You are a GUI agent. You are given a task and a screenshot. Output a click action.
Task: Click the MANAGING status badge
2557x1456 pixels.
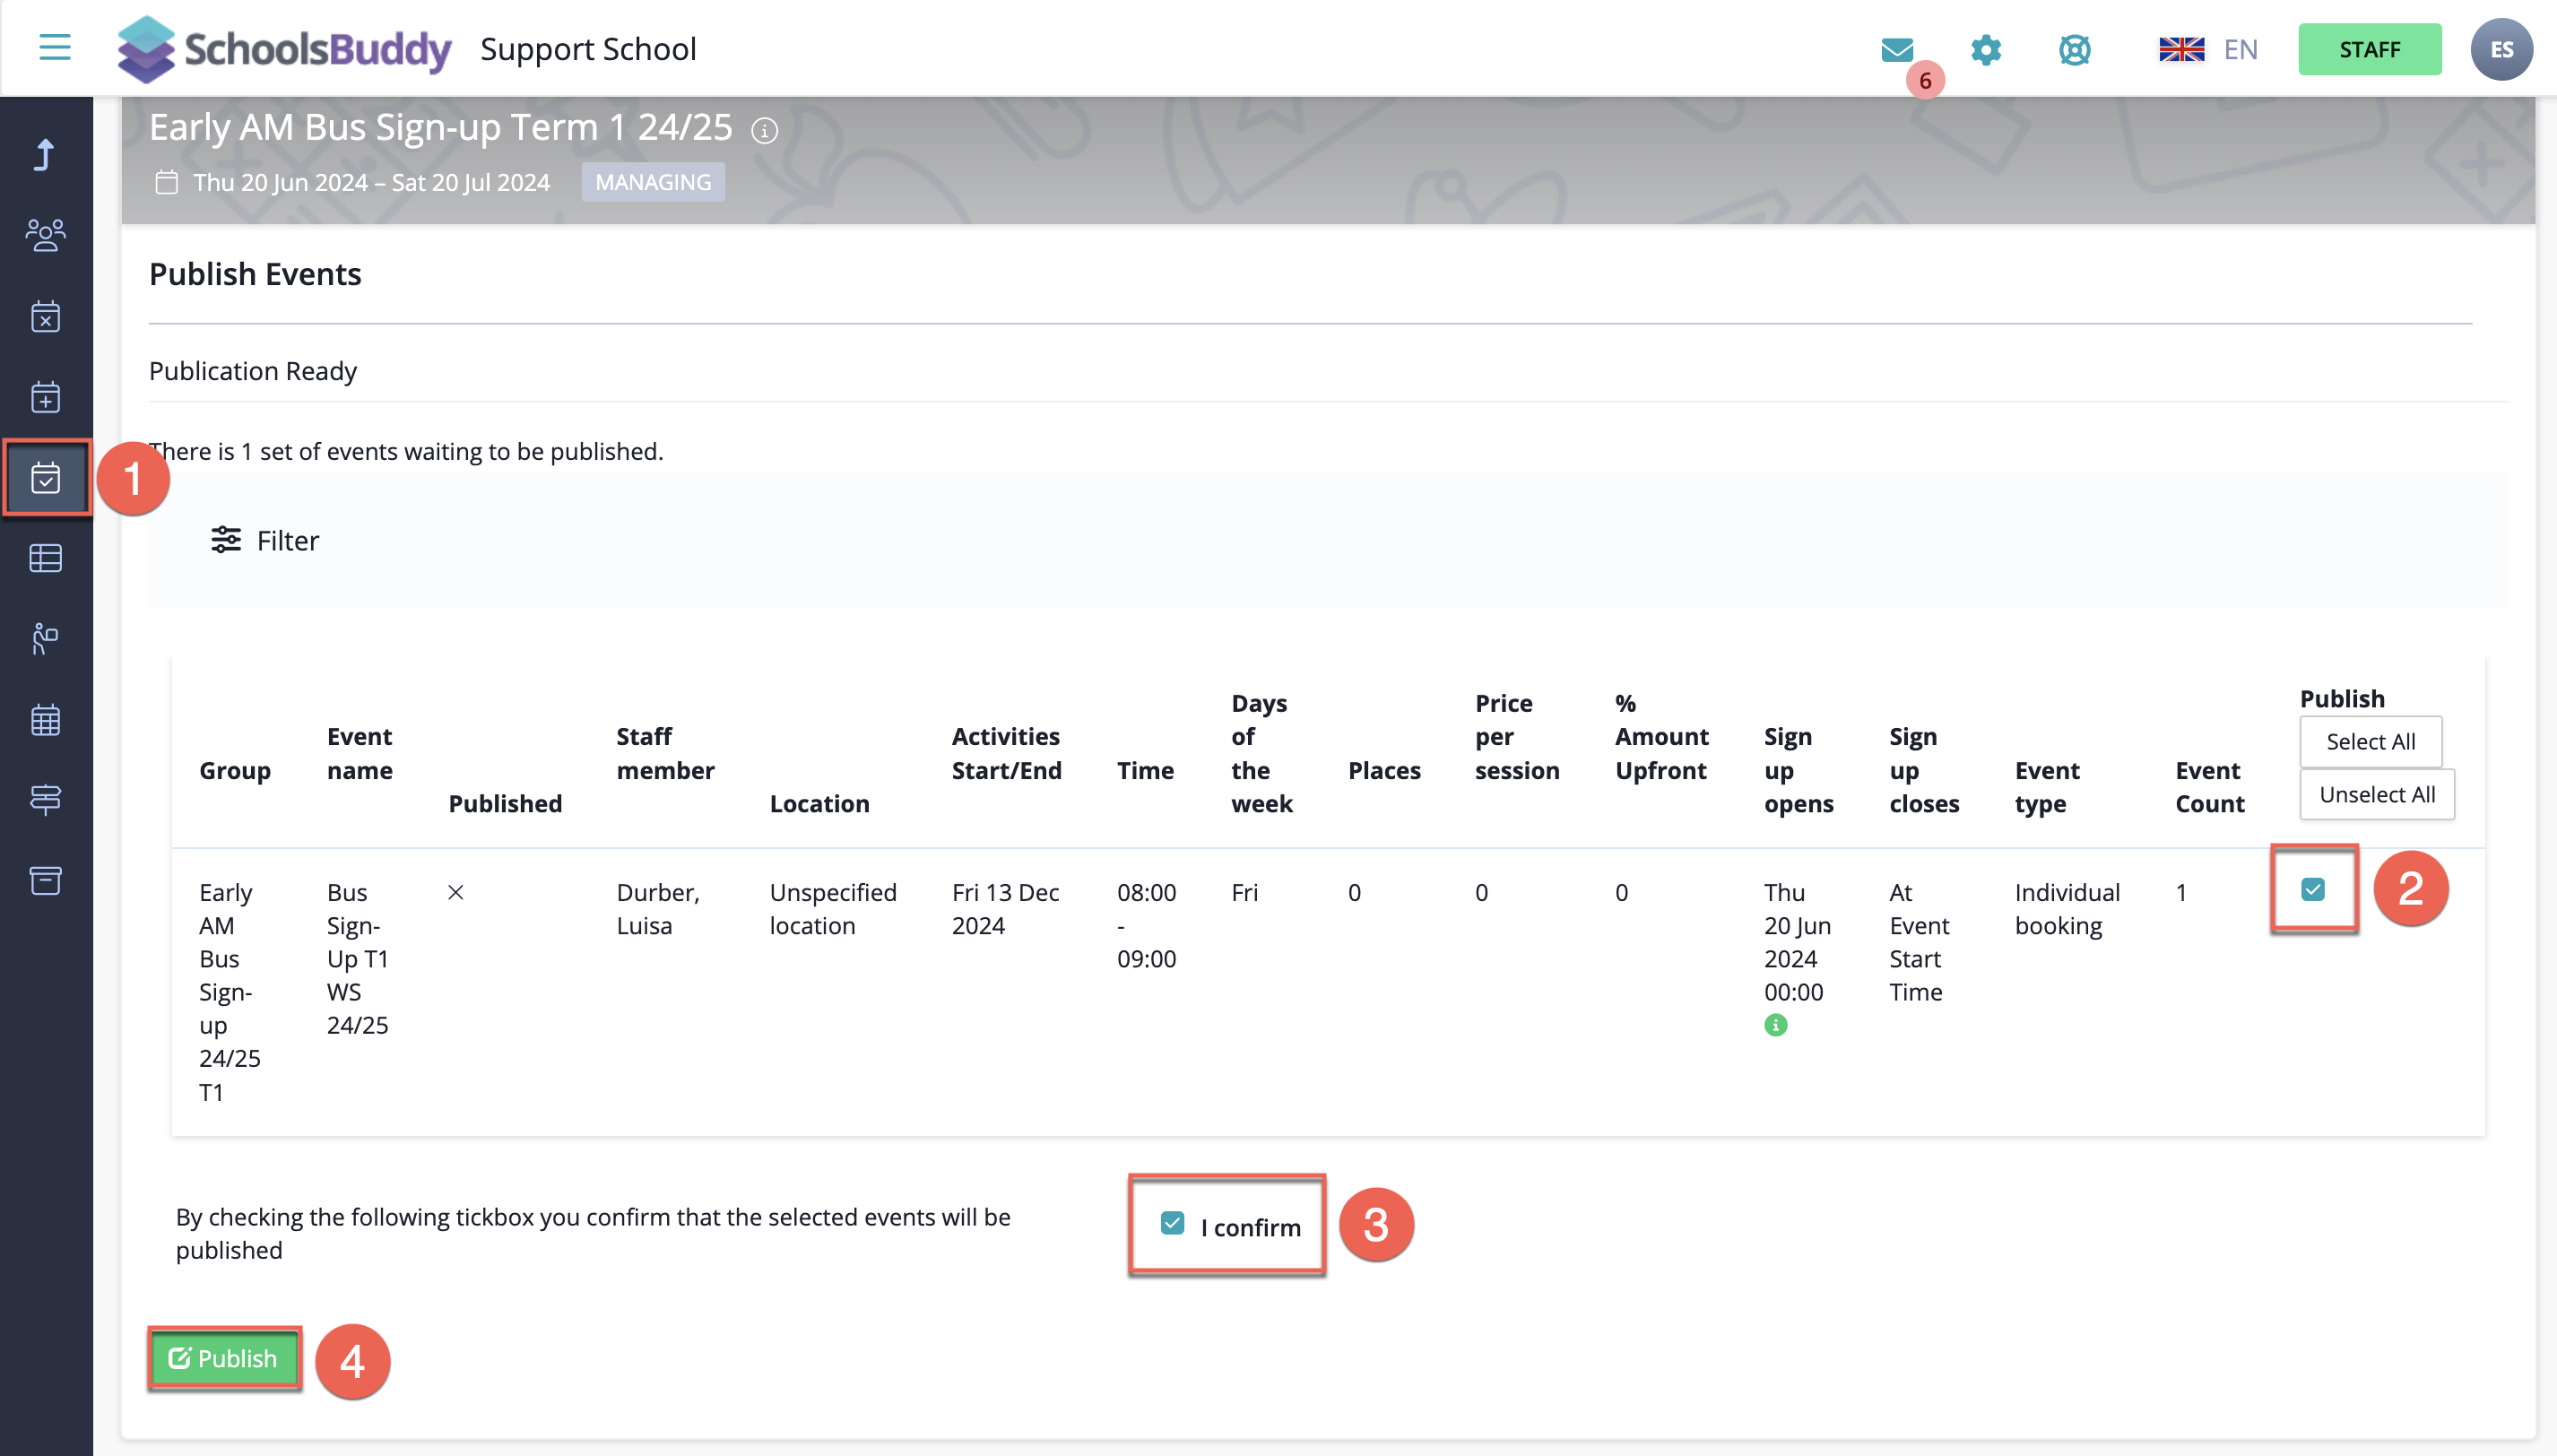653,182
